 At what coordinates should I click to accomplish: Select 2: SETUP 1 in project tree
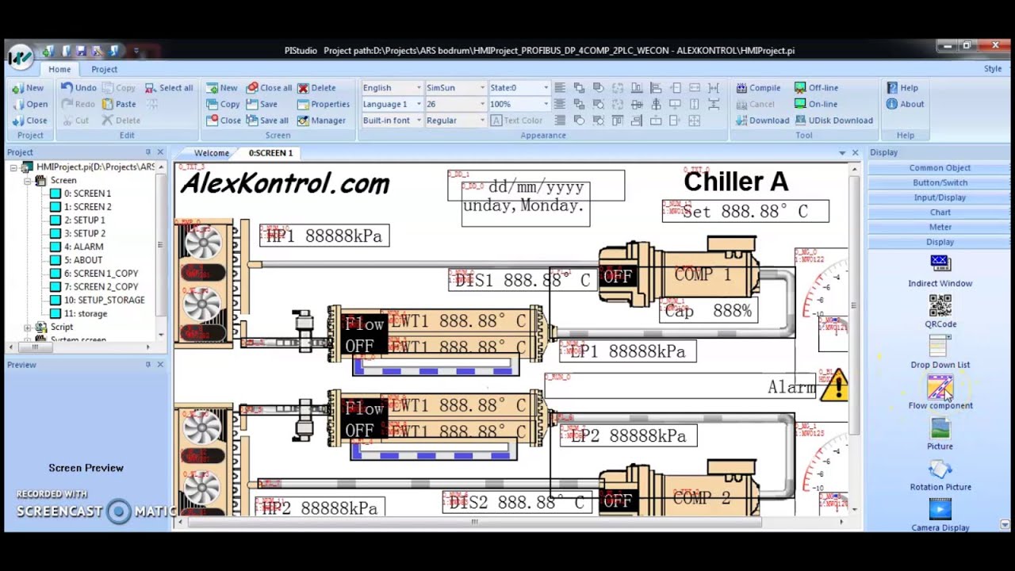[x=77, y=220]
